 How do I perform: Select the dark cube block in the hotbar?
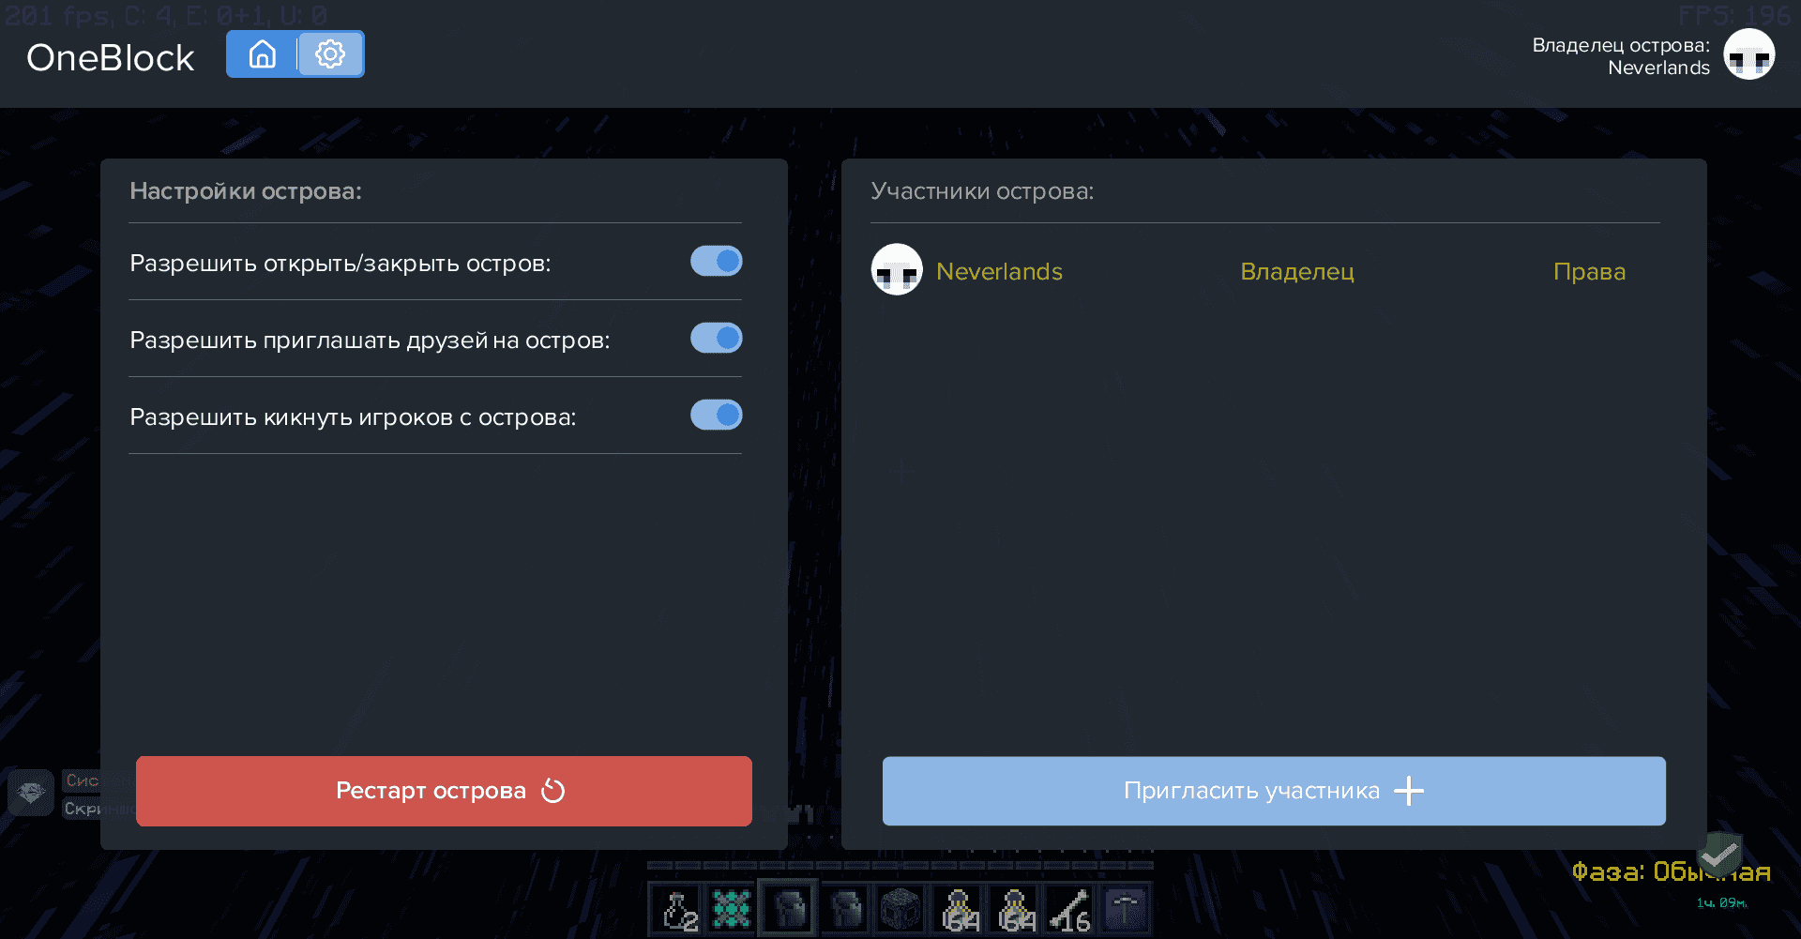click(900, 910)
